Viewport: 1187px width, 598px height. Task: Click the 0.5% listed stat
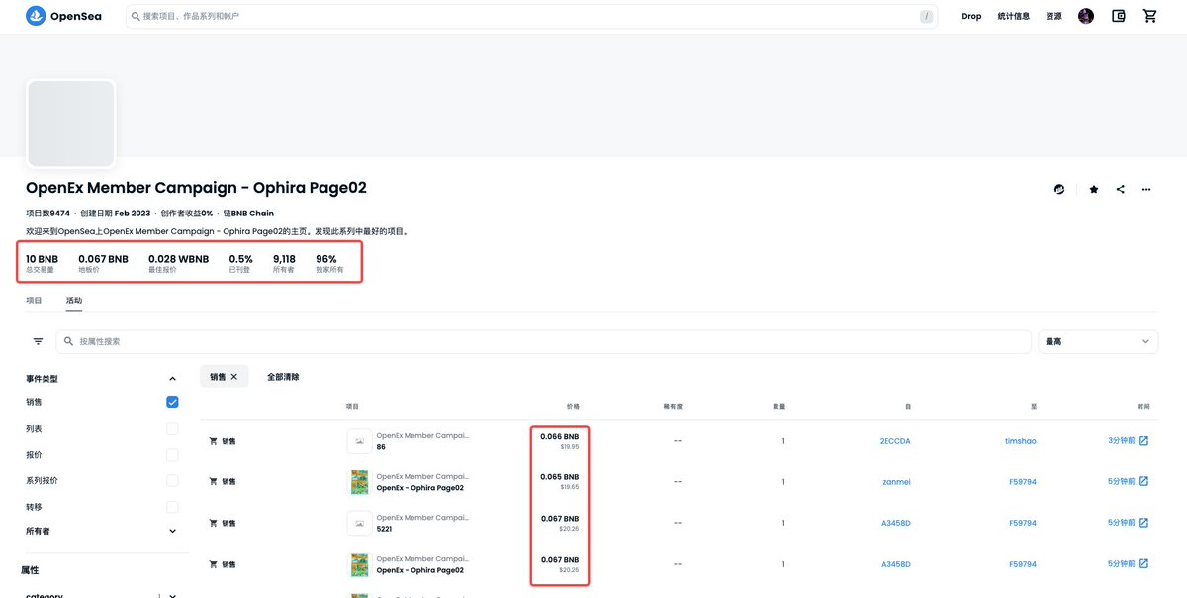pos(240,263)
